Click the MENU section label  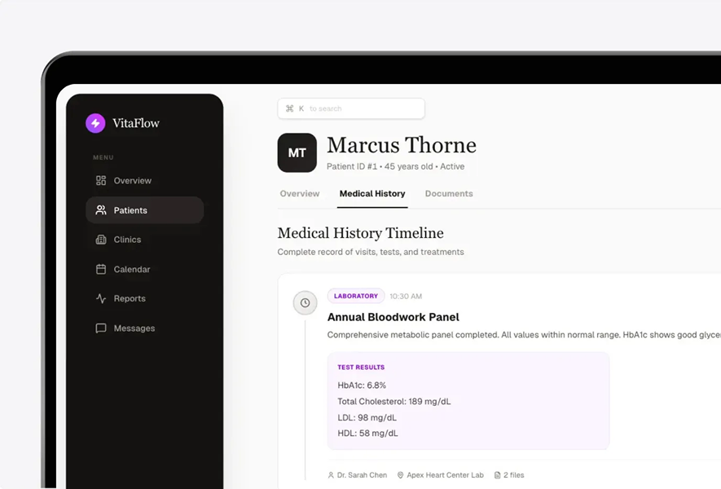coord(103,157)
